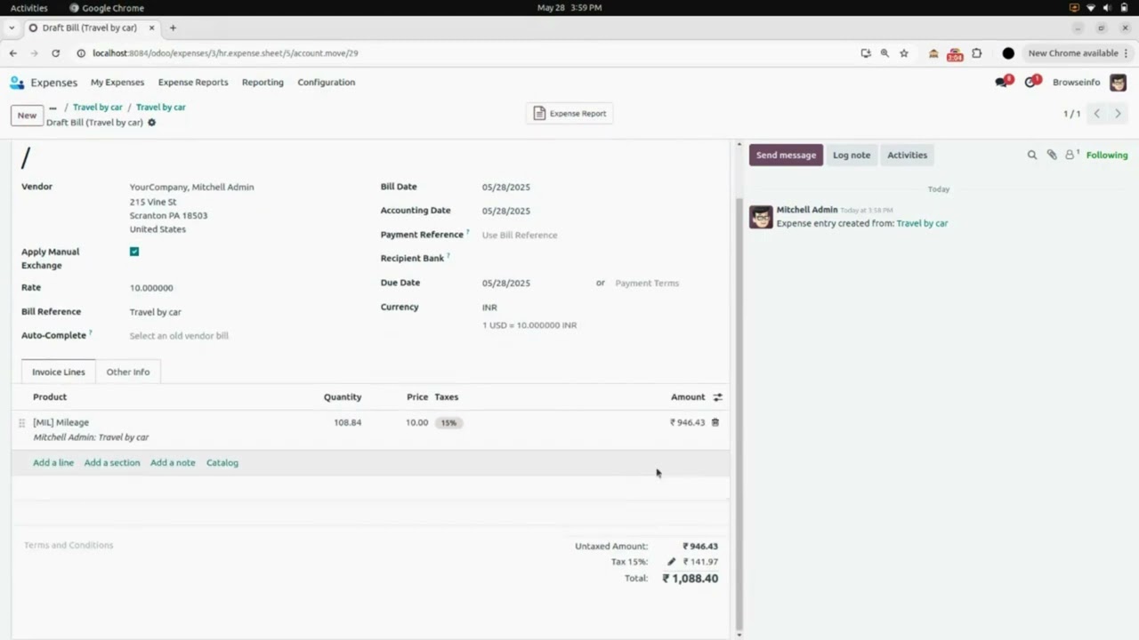The image size is (1139, 640).
Task: Create a new record with New
Action: 27,115
